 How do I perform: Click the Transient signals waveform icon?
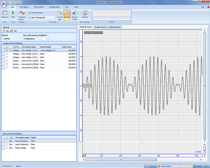[22, 13]
